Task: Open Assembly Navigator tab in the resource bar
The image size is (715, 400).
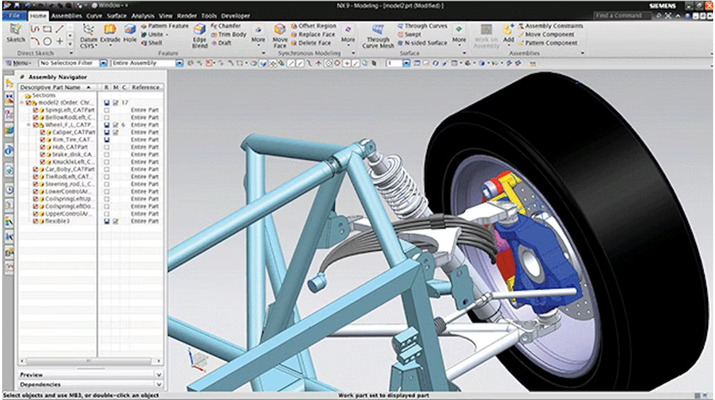Action: click(9, 83)
